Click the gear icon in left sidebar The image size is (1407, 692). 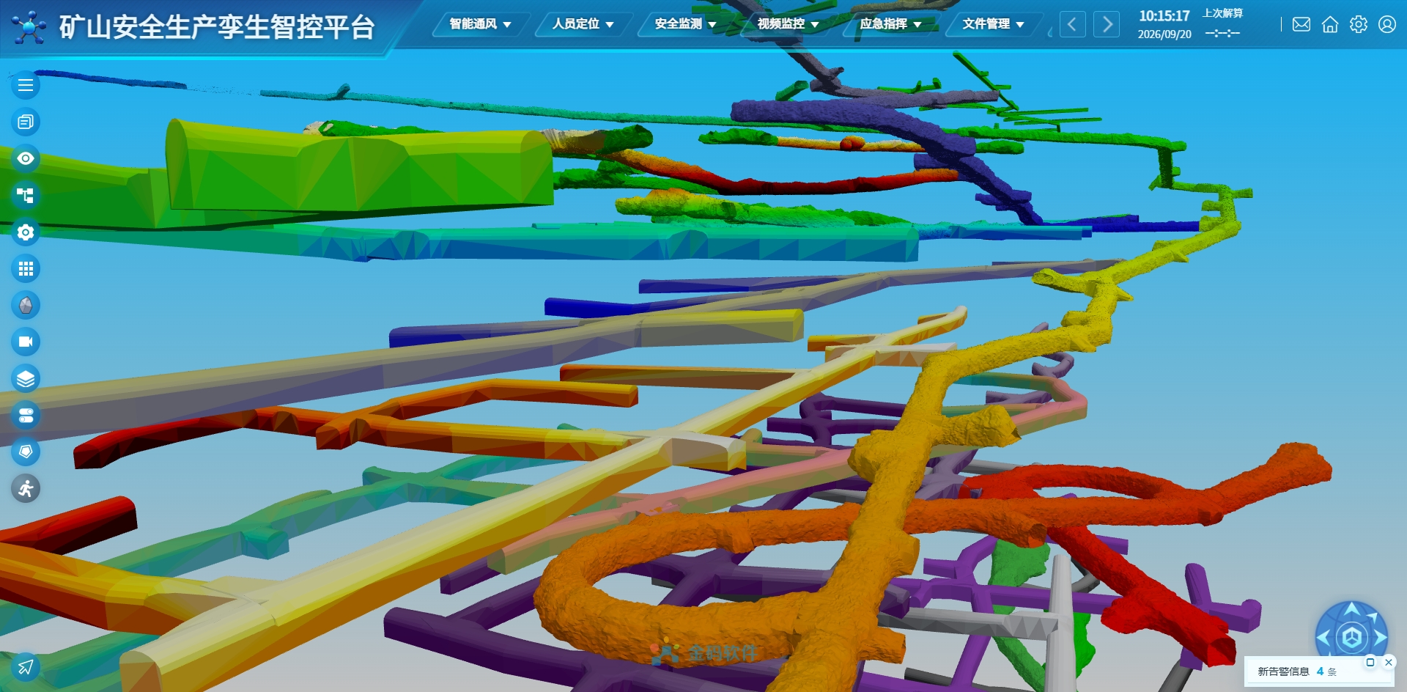(26, 232)
